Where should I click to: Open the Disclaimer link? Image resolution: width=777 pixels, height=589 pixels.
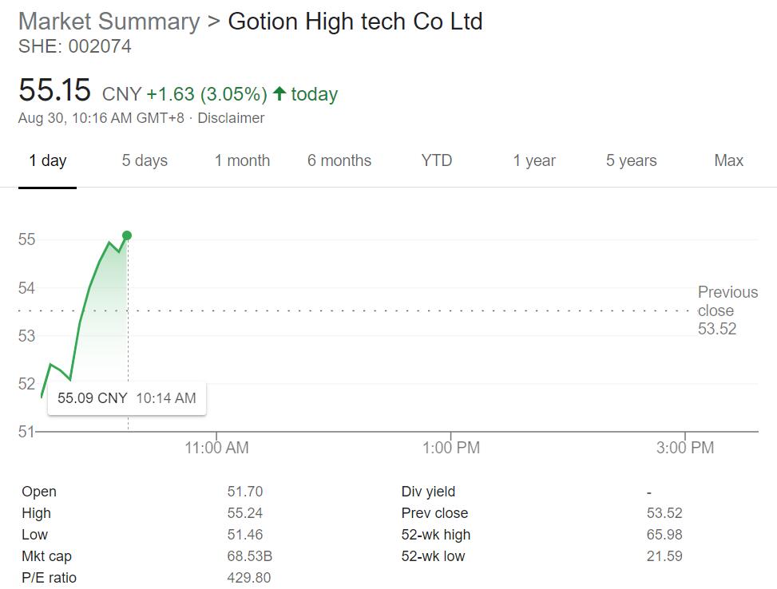click(x=232, y=117)
